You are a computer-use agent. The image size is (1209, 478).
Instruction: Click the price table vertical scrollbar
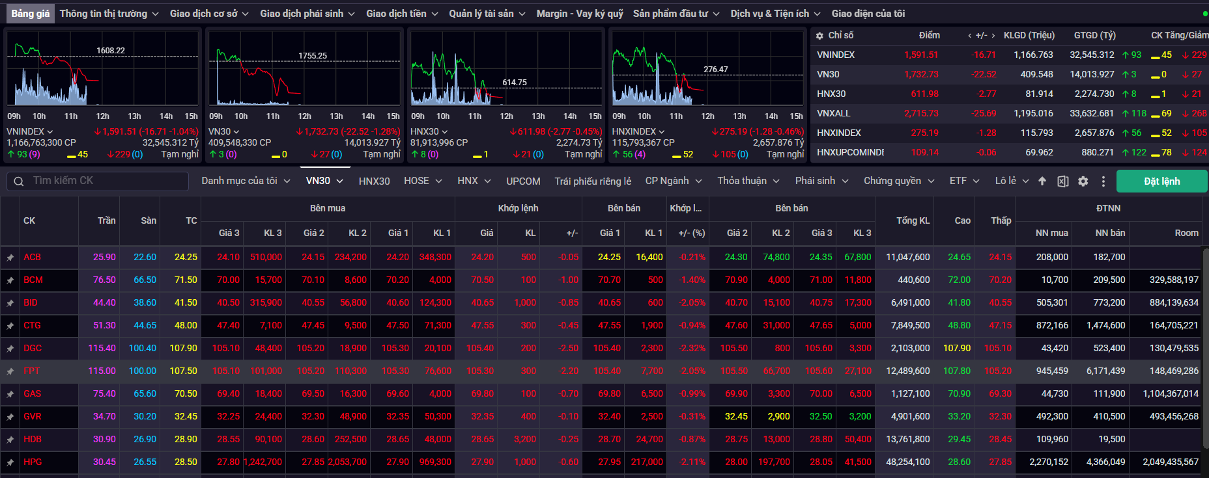[1205, 348]
